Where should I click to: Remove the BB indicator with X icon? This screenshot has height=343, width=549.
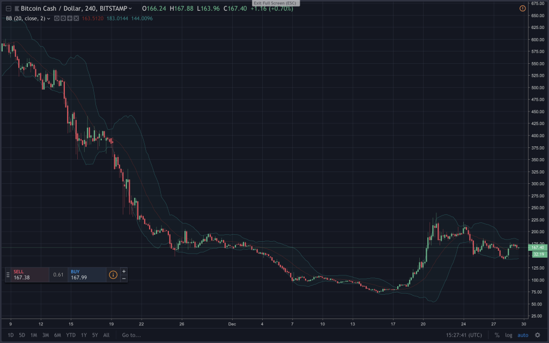pyautogui.click(x=76, y=19)
